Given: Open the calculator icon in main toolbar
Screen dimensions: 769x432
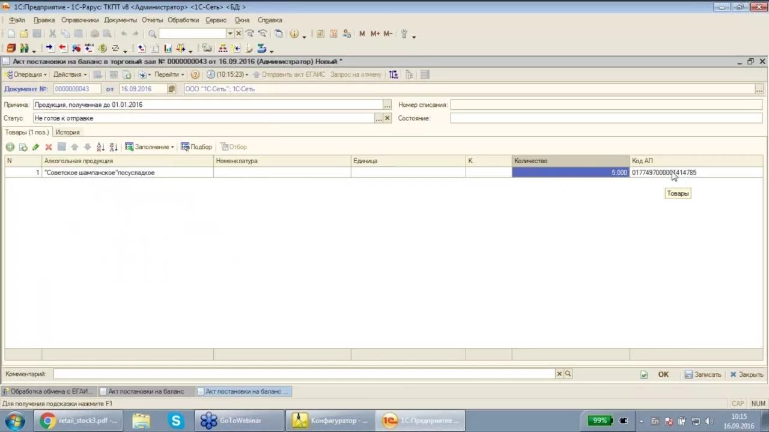Looking at the screenshot, I should click(x=320, y=34).
